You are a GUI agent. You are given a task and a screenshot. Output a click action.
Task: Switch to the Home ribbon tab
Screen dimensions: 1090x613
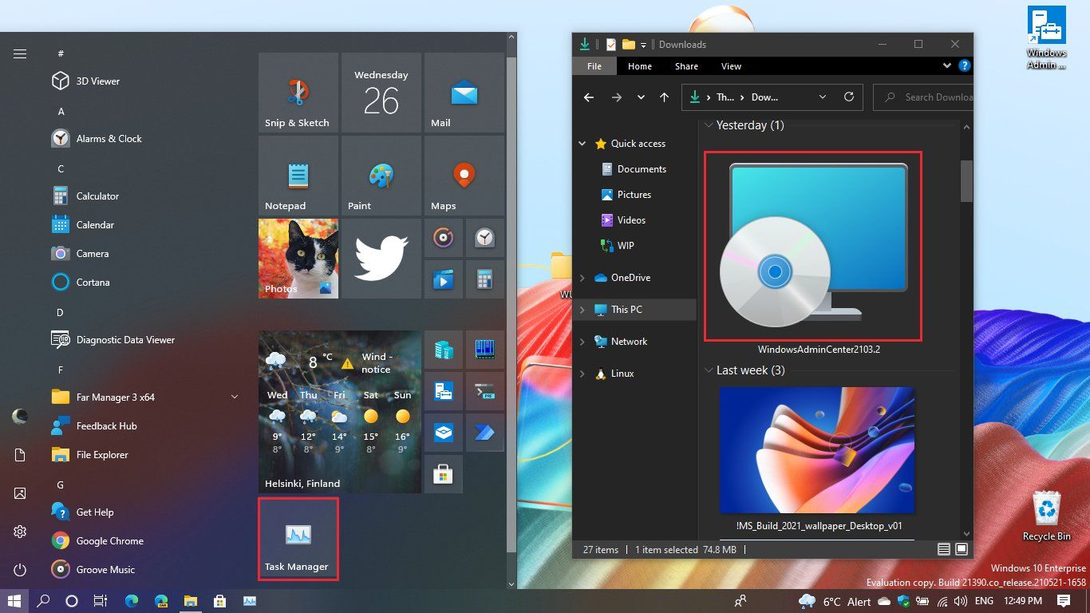pyautogui.click(x=640, y=66)
